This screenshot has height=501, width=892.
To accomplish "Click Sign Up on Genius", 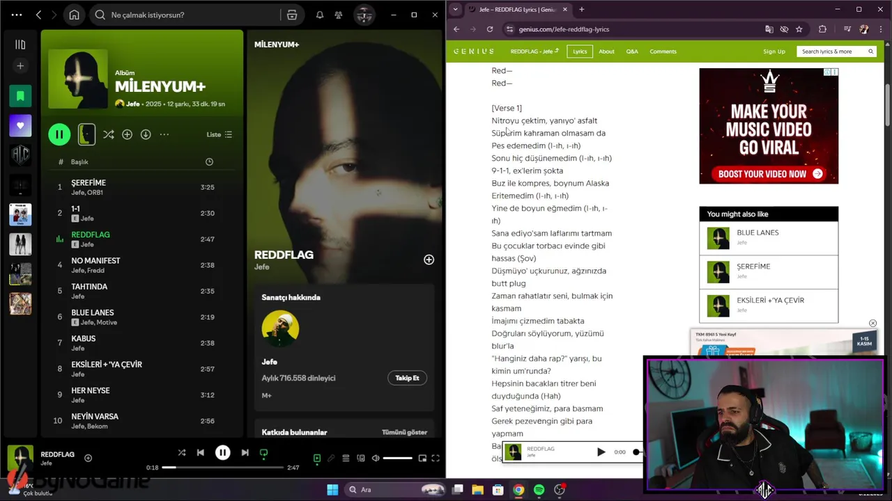I will coord(774,51).
